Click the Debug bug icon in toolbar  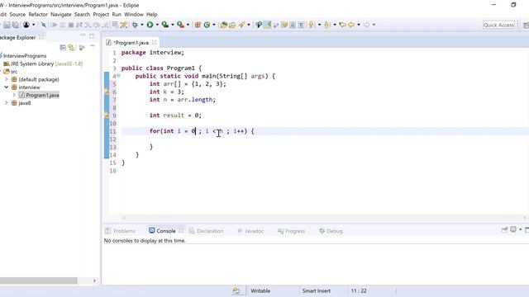135,25
